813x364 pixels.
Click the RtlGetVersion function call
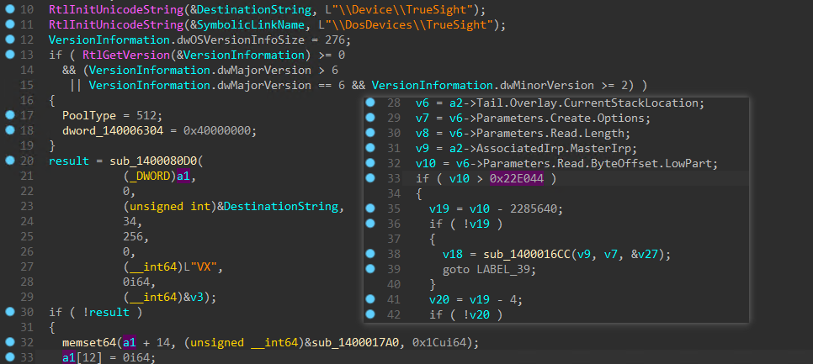[x=129, y=55]
